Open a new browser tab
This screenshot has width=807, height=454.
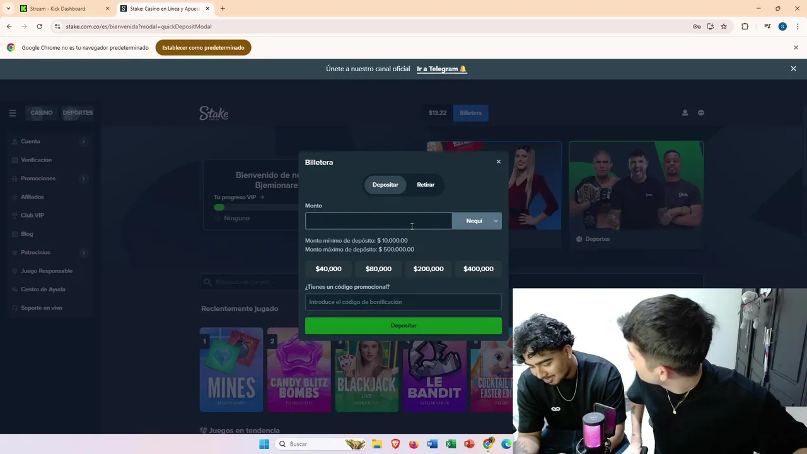(x=223, y=9)
